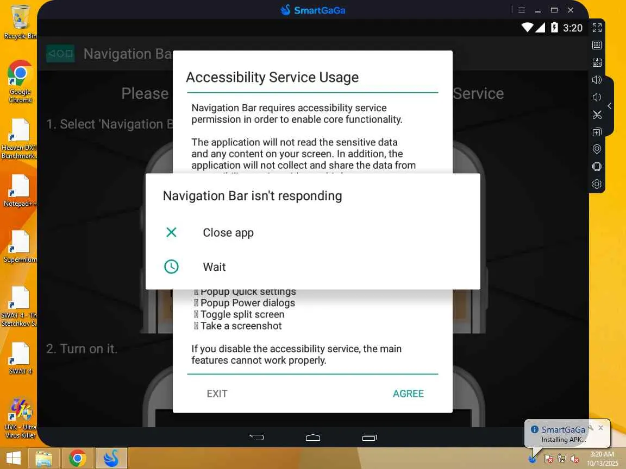Click the EXIT button in accessibility dialog

pos(217,394)
